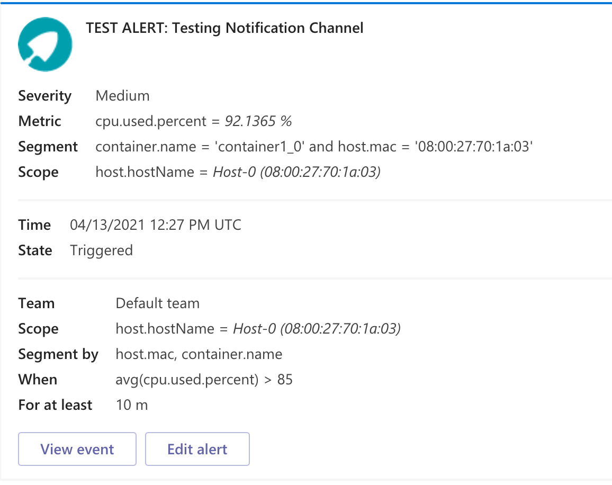Click the upper Scope host.hostName value

[238, 172]
